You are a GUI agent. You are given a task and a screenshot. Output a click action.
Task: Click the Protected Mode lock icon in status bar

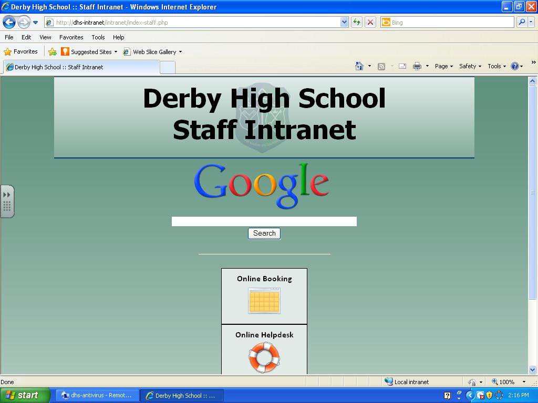472,382
